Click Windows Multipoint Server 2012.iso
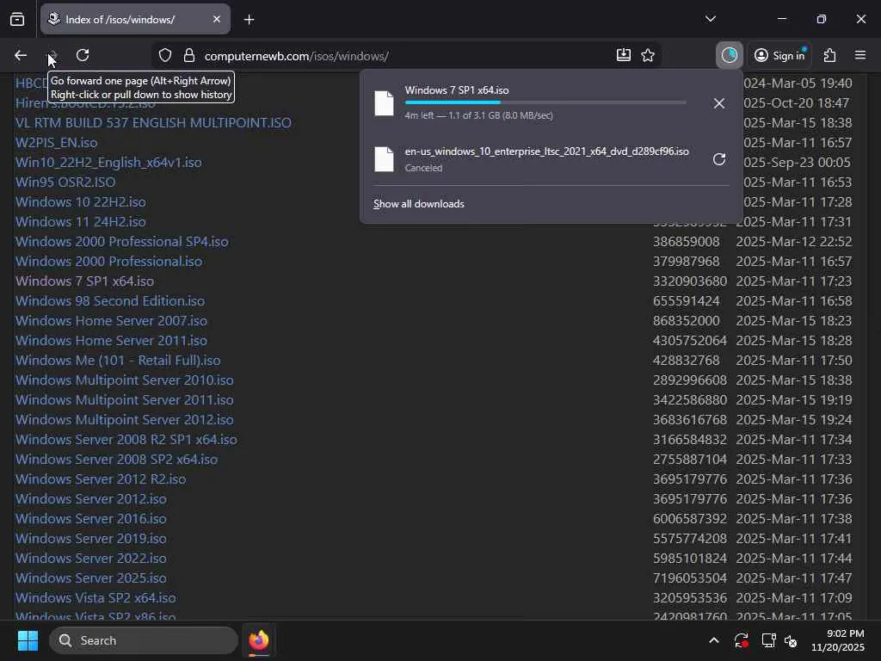 point(124,419)
